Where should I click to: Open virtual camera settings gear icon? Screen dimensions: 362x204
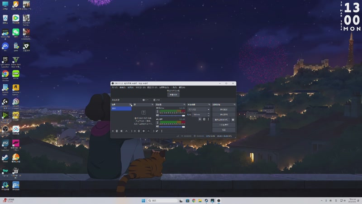click(x=233, y=120)
